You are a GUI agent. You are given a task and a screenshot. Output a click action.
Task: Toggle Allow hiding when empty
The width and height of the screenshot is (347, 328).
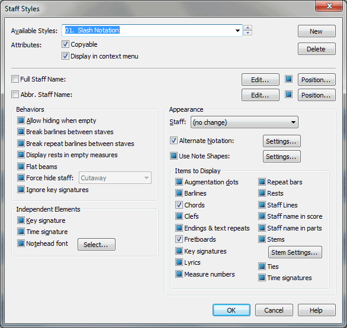tap(21, 121)
